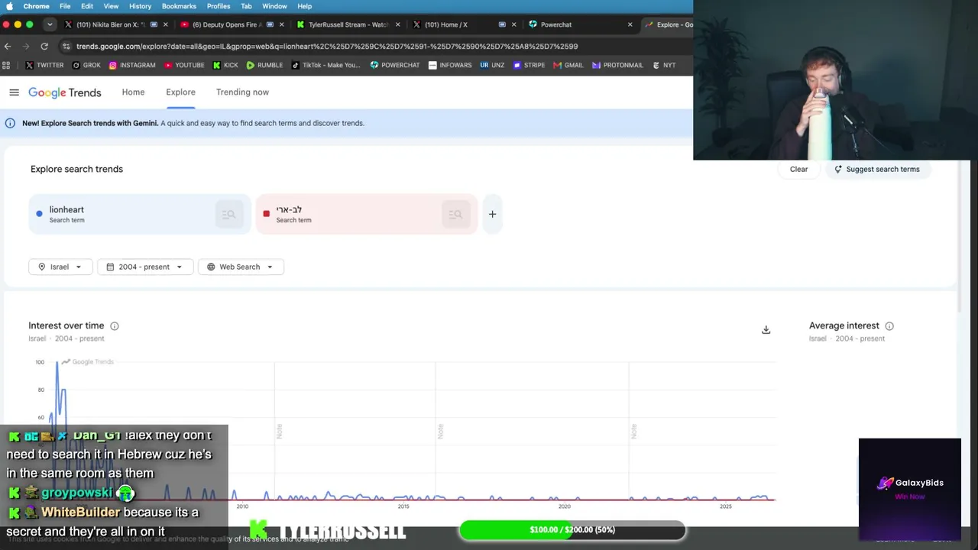This screenshot has width=978, height=550.
Task: Switch to the Powerchat tab
Action: click(581, 24)
